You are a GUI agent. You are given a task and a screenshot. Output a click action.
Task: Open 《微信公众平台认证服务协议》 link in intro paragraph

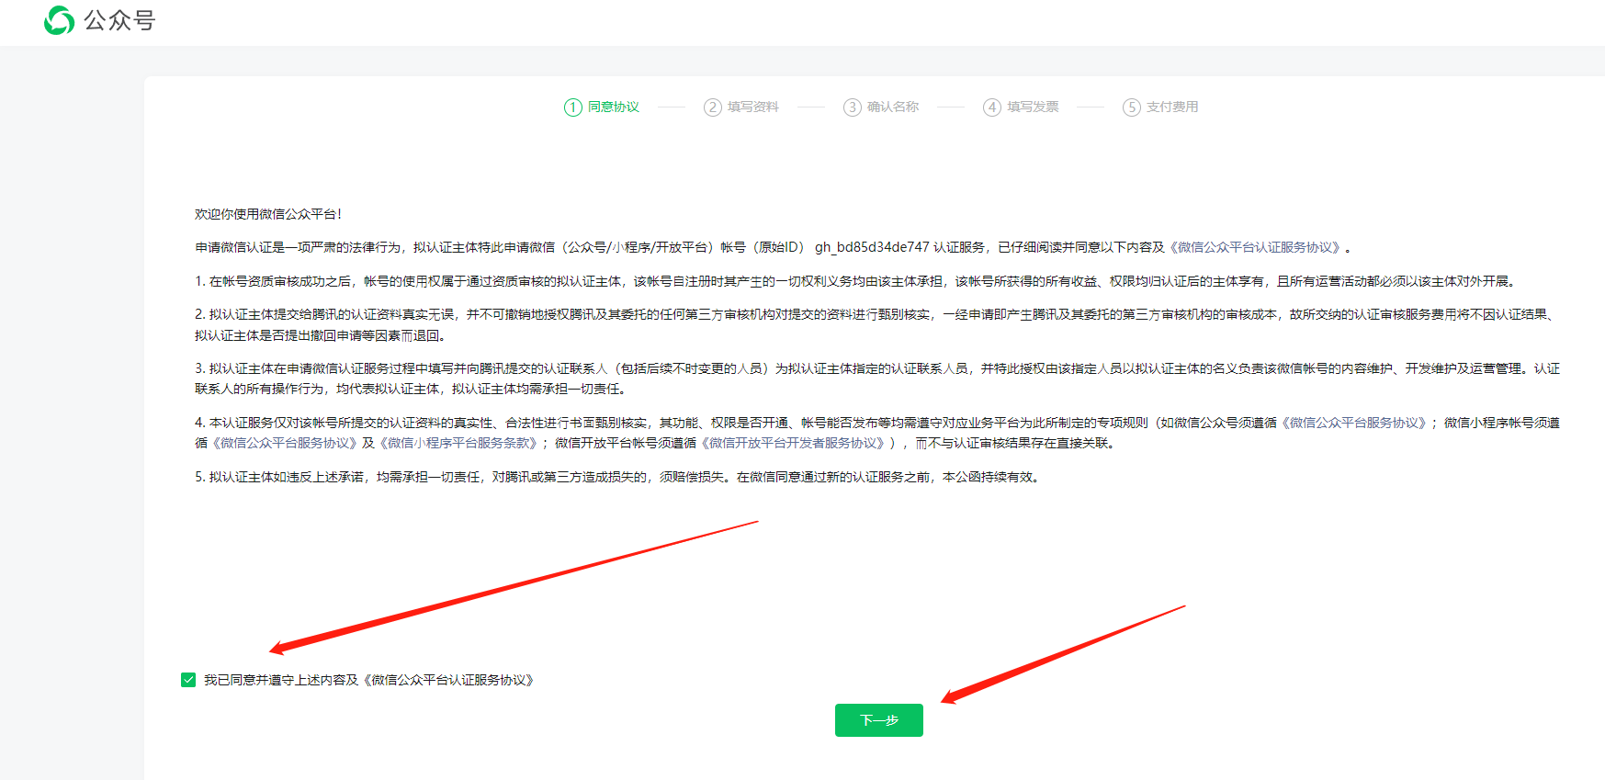pyautogui.click(x=1255, y=247)
